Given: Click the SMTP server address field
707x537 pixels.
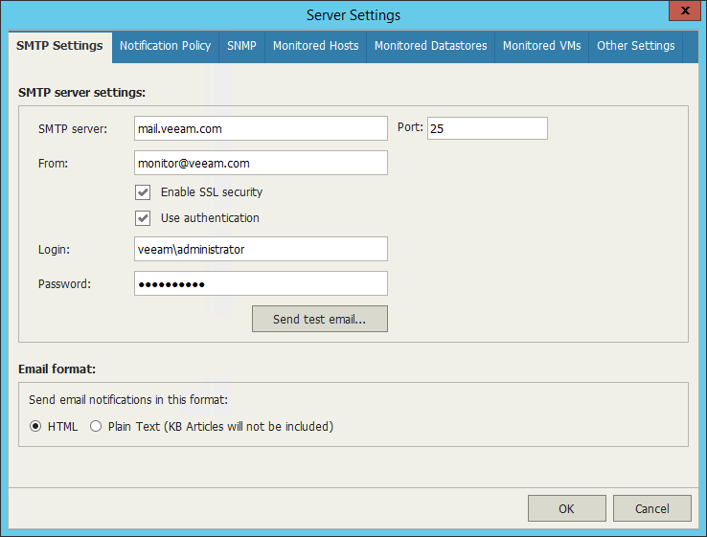Looking at the screenshot, I should pyautogui.click(x=261, y=128).
